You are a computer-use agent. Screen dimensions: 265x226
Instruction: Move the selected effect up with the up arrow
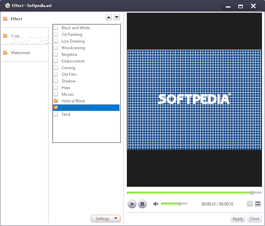[109, 17]
